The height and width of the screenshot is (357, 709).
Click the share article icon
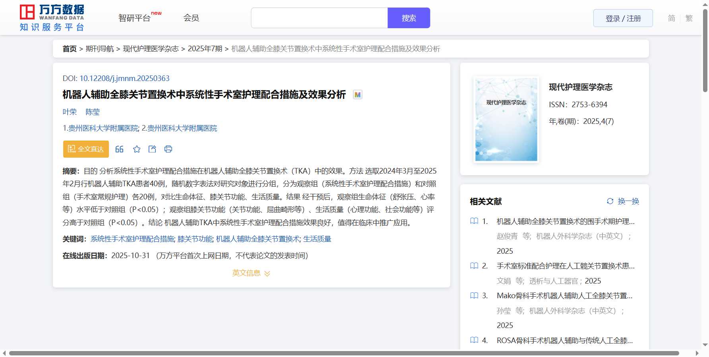coord(152,149)
